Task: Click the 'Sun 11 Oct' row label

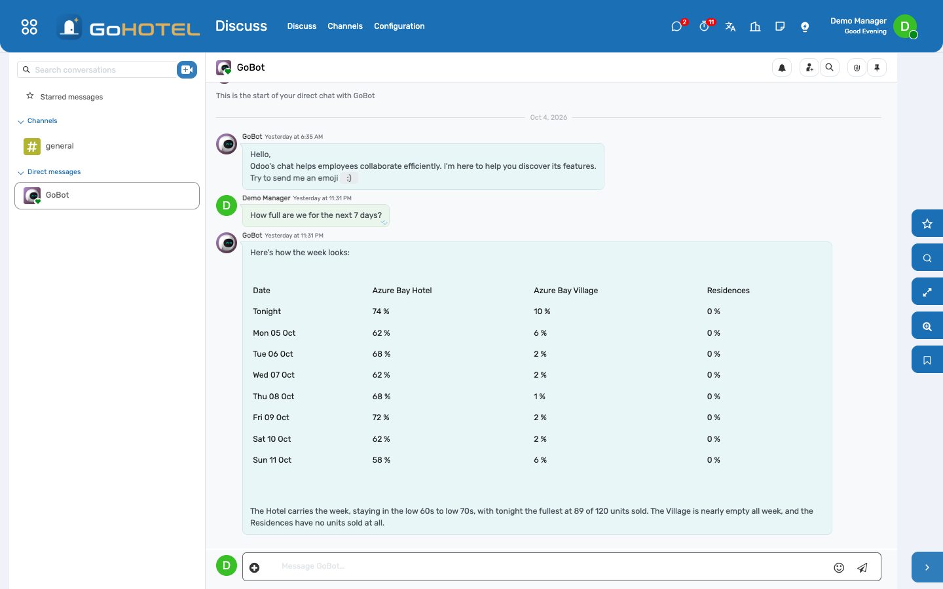Action: click(x=272, y=460)
